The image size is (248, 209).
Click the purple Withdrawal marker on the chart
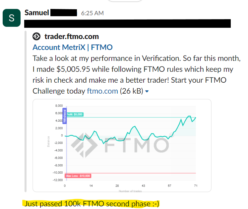[x=65, y=116]
